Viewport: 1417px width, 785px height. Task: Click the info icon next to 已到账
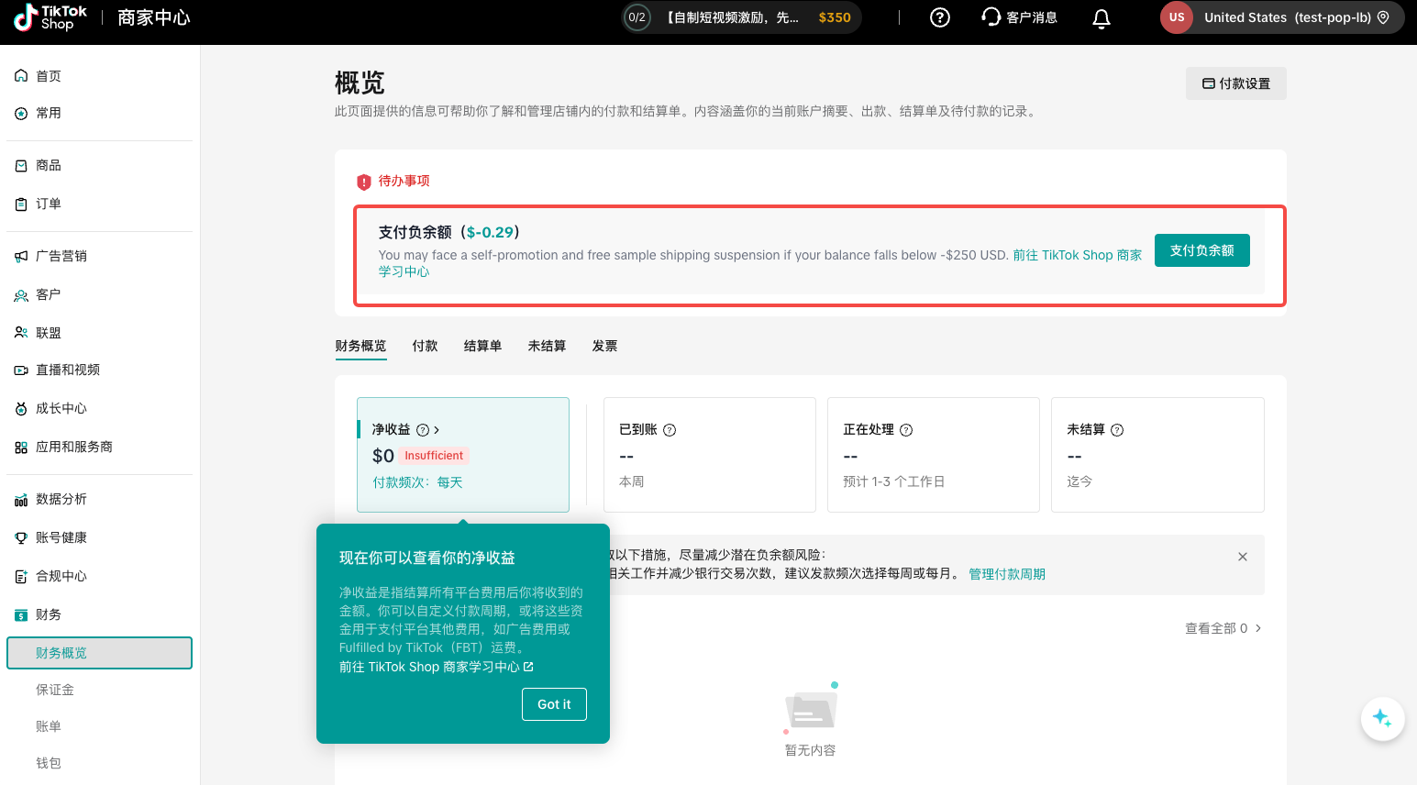pyautogui.click(x=670, y=430)
